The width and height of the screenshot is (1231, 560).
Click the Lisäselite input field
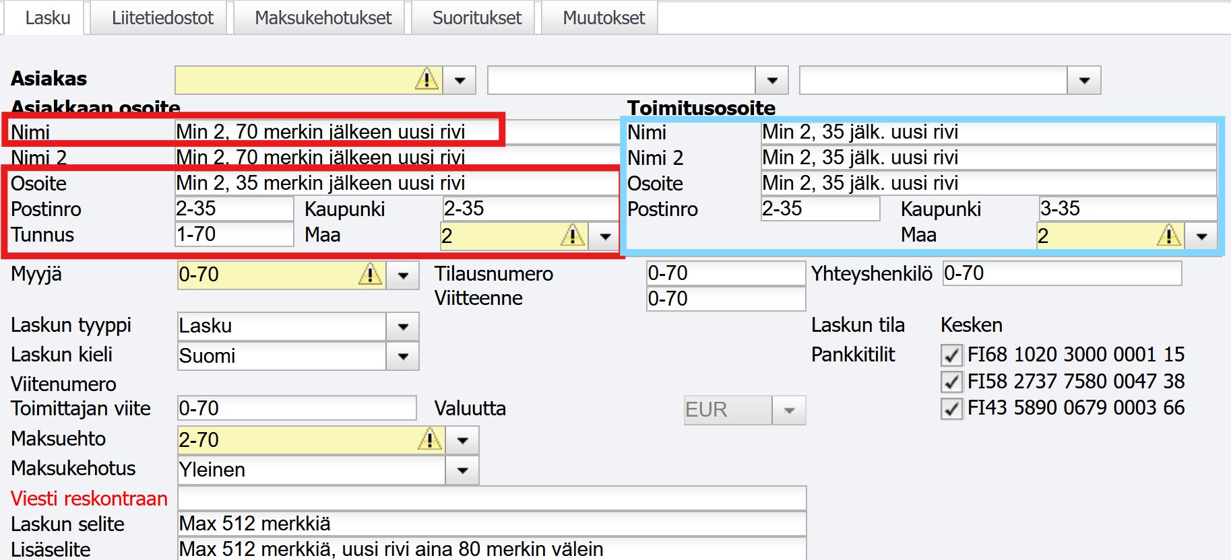492,549
